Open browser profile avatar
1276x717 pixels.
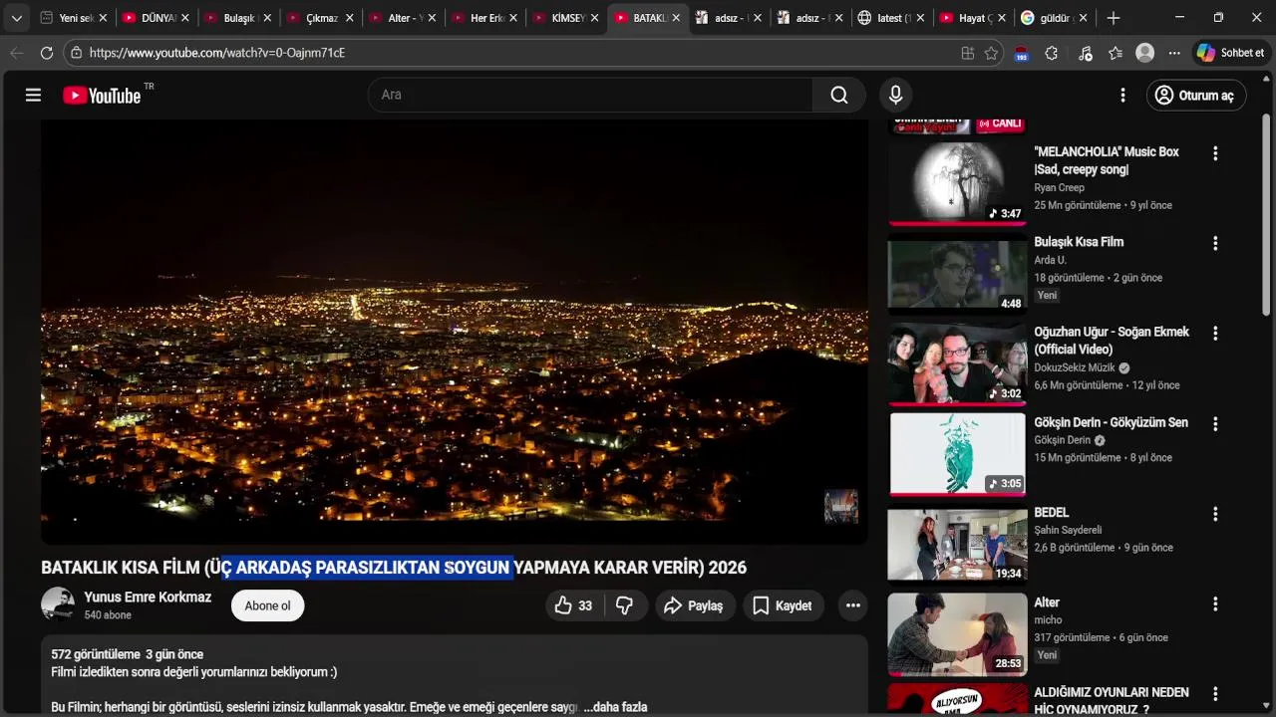(x=1145, y=53)
